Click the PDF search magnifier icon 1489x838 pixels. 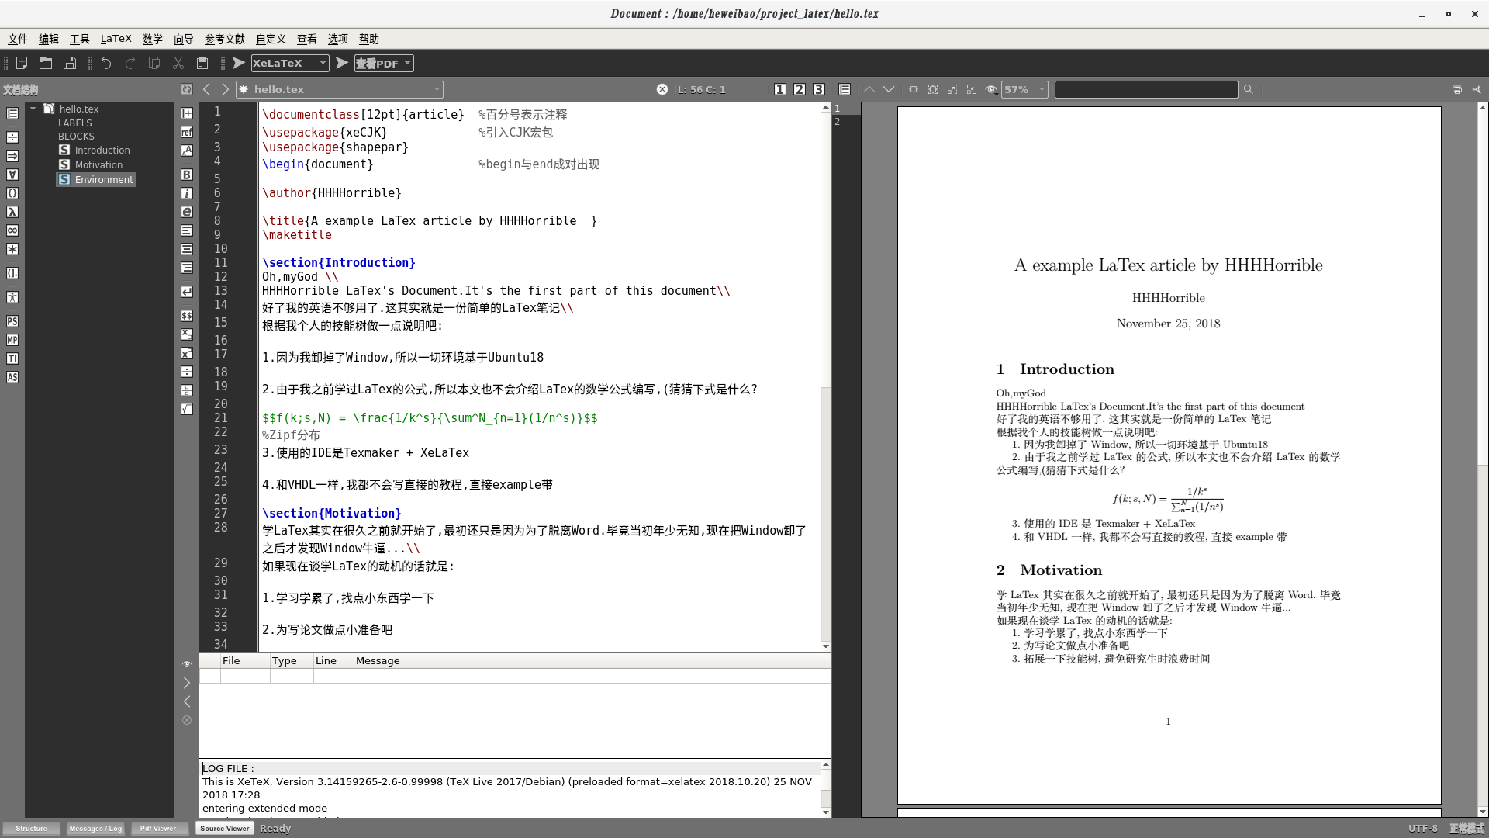[x=1249, y=89]
